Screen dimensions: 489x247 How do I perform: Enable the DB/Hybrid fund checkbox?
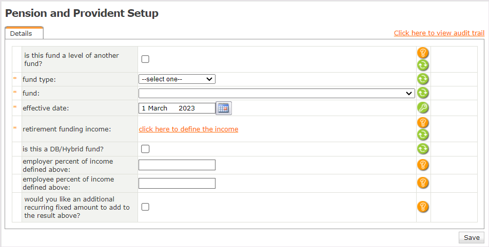point(145,149)
